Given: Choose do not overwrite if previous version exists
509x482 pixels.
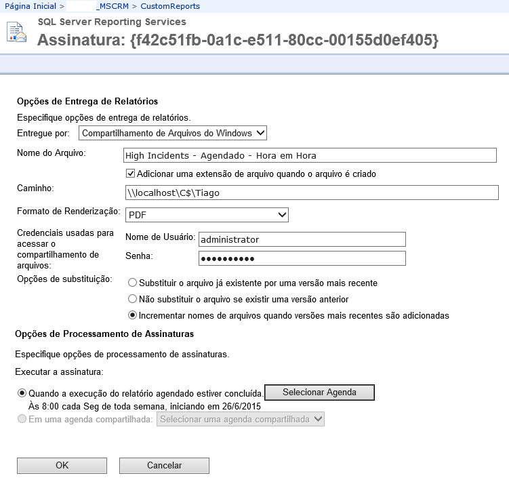Looking at the screenshot, I should 132,299.
